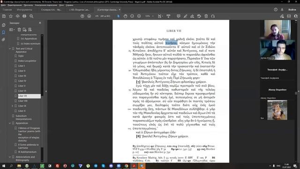300x169 pixels.
Task: Zoom in the page
Action: [x=139, y=16]
